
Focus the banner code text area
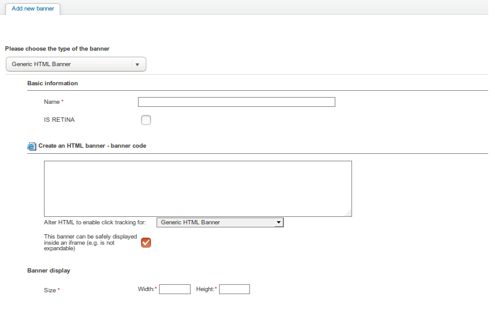(197, 188)
